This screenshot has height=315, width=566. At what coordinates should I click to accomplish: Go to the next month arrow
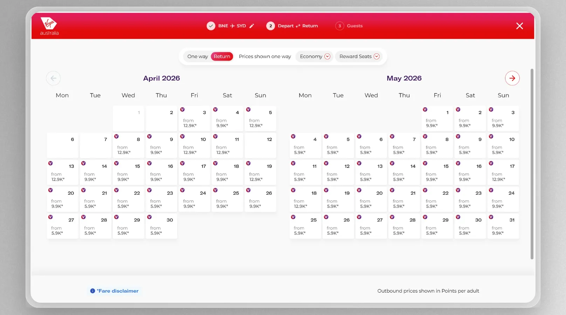click(x=512, y=78)
